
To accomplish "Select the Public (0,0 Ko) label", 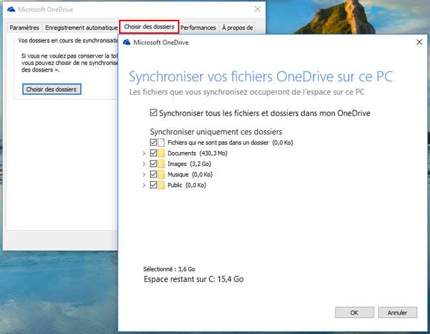I will pos(187,185).
